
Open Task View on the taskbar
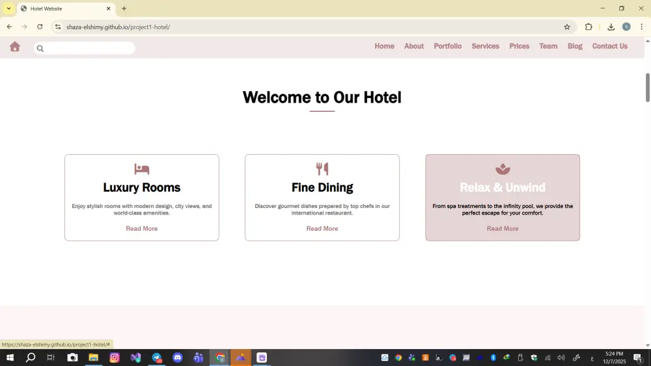[51, 358]
